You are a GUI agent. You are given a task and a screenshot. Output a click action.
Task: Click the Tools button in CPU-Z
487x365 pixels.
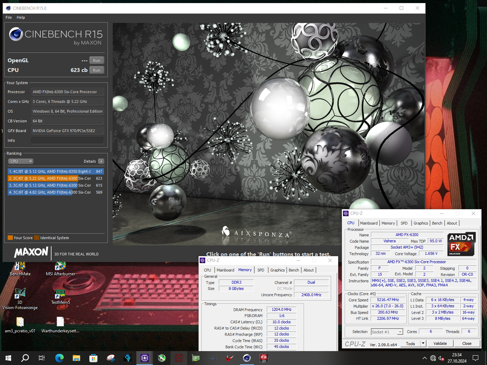pos(410,343)
